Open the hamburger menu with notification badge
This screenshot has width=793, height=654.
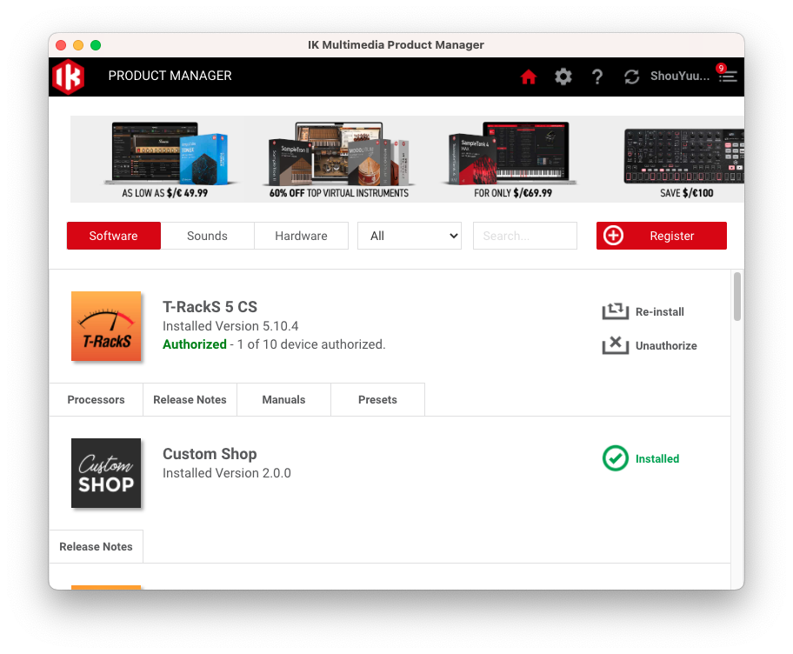(x=728, y=76)
